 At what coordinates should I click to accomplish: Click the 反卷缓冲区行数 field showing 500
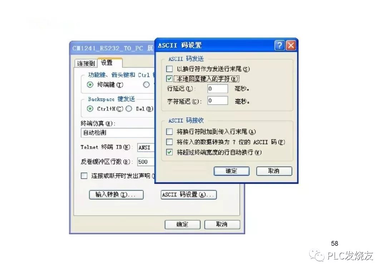click(146, 162)
